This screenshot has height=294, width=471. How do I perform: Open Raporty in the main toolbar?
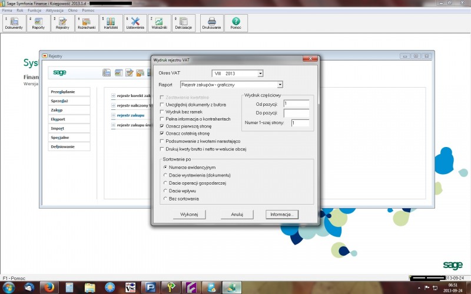point(38,23)
